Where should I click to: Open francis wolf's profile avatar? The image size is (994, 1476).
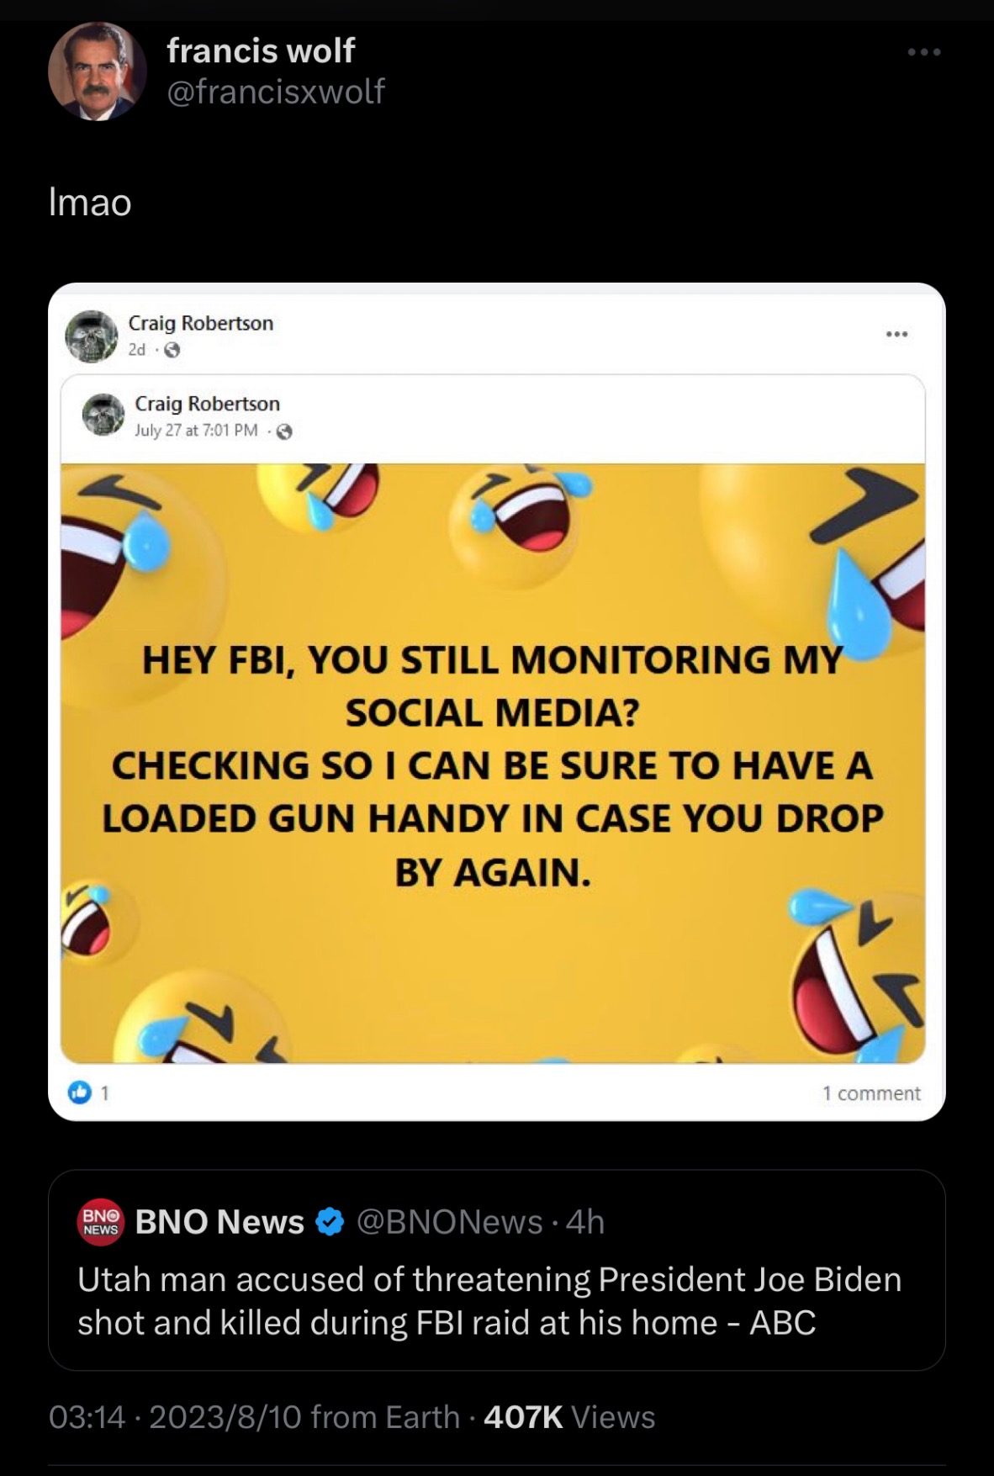[x=97, y=71]
